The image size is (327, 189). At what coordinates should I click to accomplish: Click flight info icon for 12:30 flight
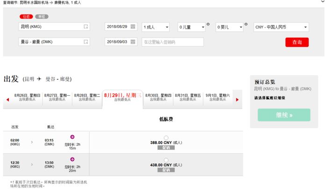point(72,159)
